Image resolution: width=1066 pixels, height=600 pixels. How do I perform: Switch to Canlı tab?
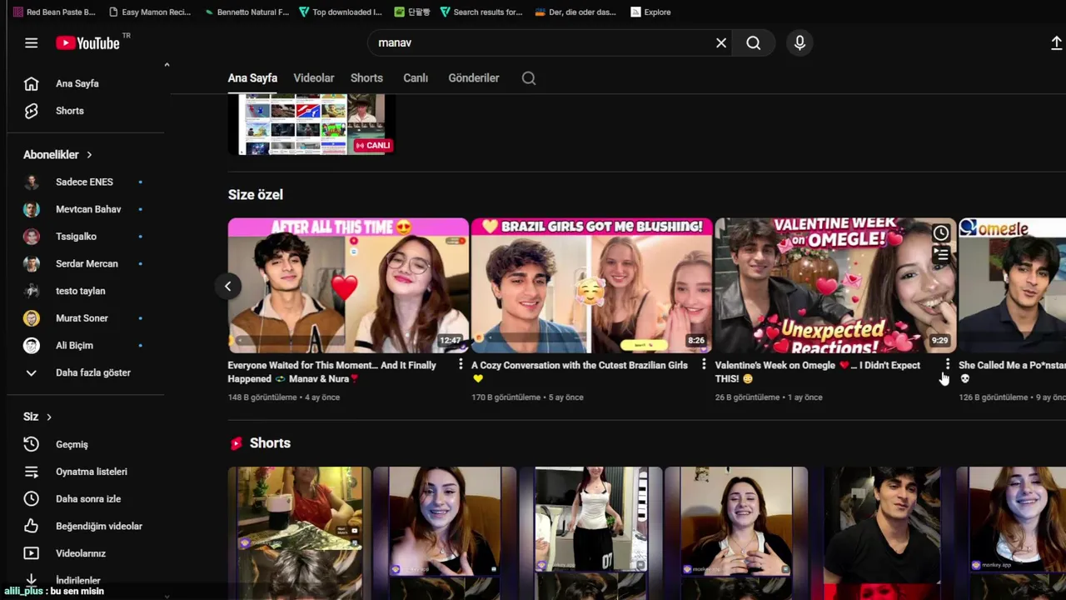coord(416,77)
